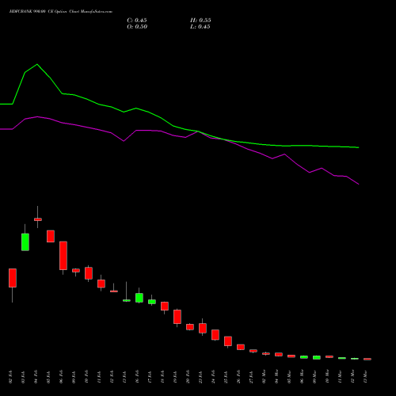396x396 pixels.
Task: Click the 02 Mar date label
Action: tap(264, 377)
